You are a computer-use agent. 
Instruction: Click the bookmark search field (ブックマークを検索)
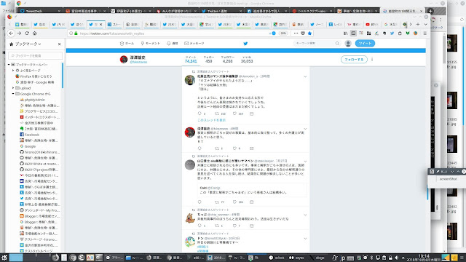(x=36, y=55)
